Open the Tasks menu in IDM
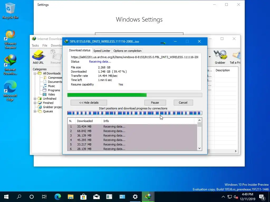 (x=35, y=46)
